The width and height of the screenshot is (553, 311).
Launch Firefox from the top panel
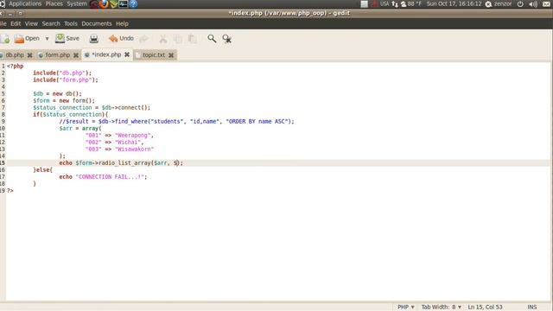[104, 3]
